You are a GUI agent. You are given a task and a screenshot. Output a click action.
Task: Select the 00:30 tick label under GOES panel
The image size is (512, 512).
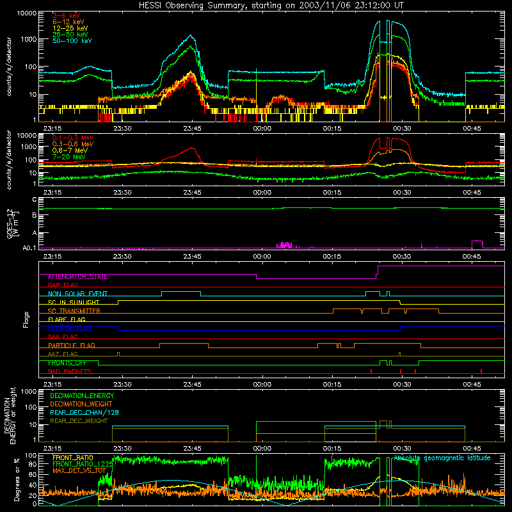402,257
